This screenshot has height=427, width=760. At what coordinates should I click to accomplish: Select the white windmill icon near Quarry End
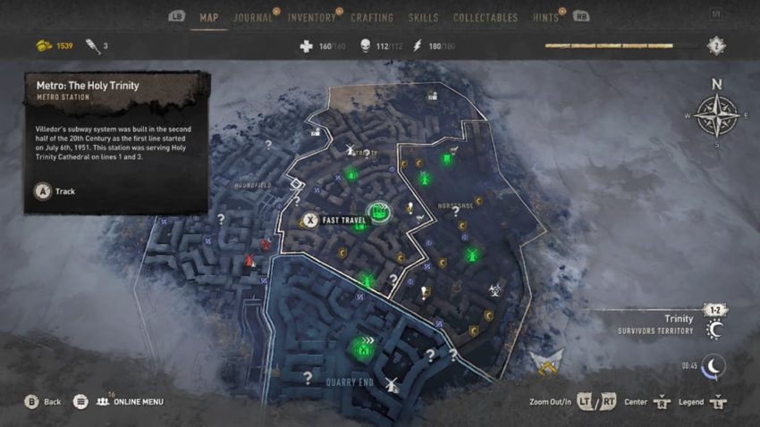pyautogui.click(x=392, y=385)
